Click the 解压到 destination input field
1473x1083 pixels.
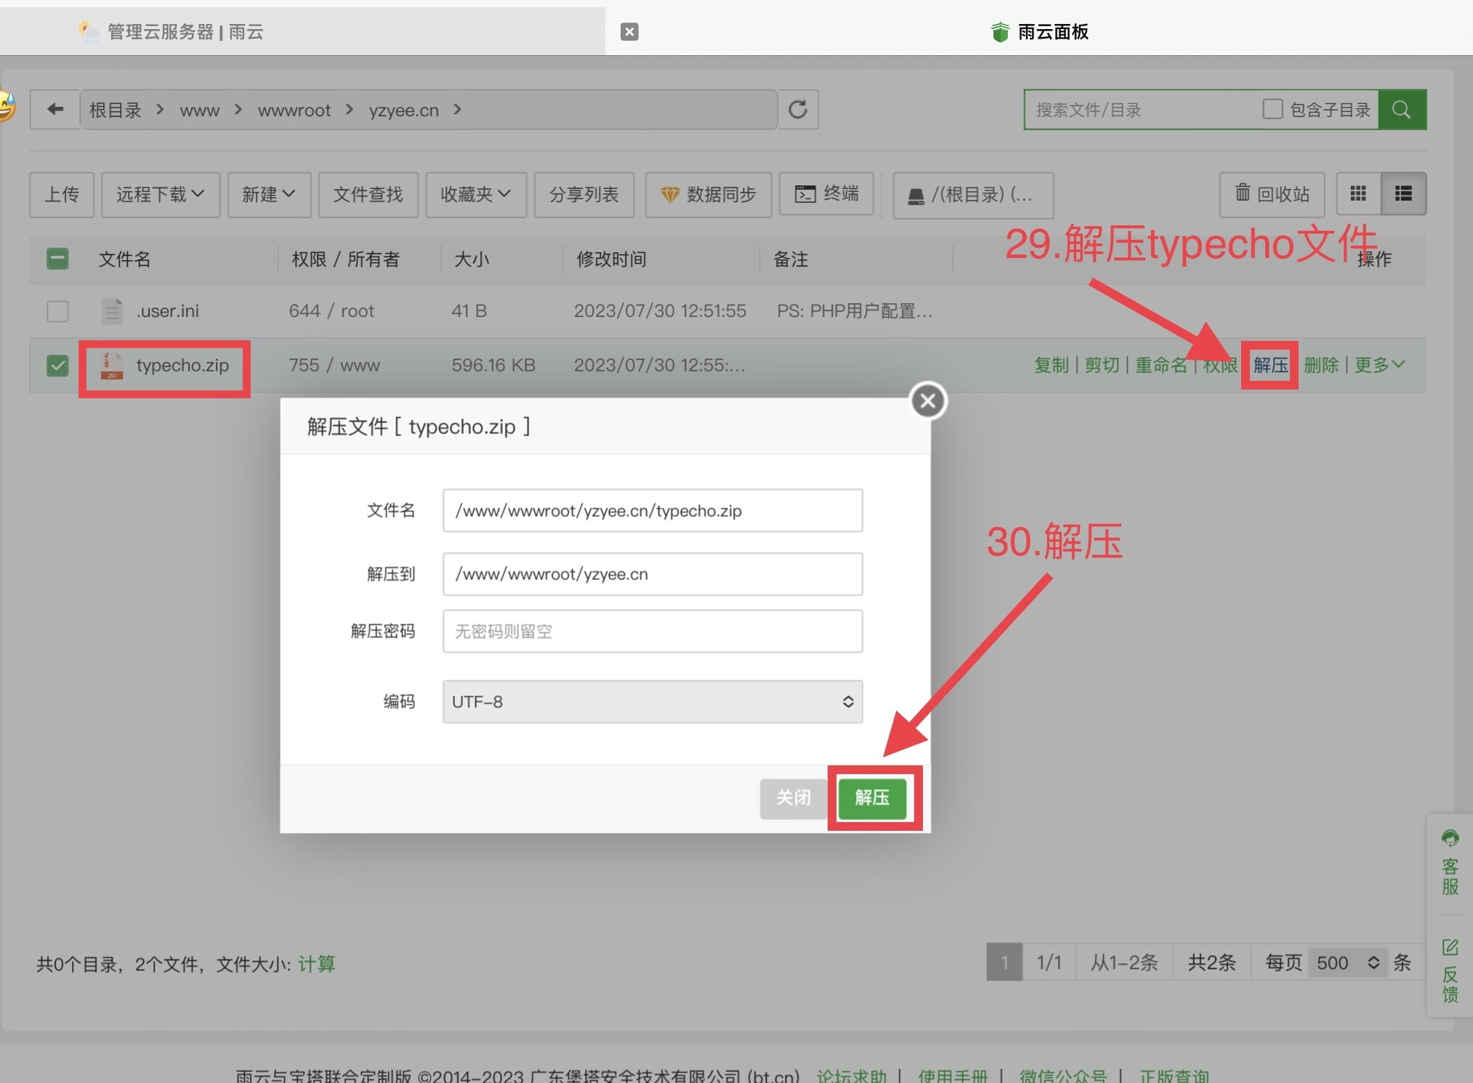pyautogui.click(x=653, y=574)
